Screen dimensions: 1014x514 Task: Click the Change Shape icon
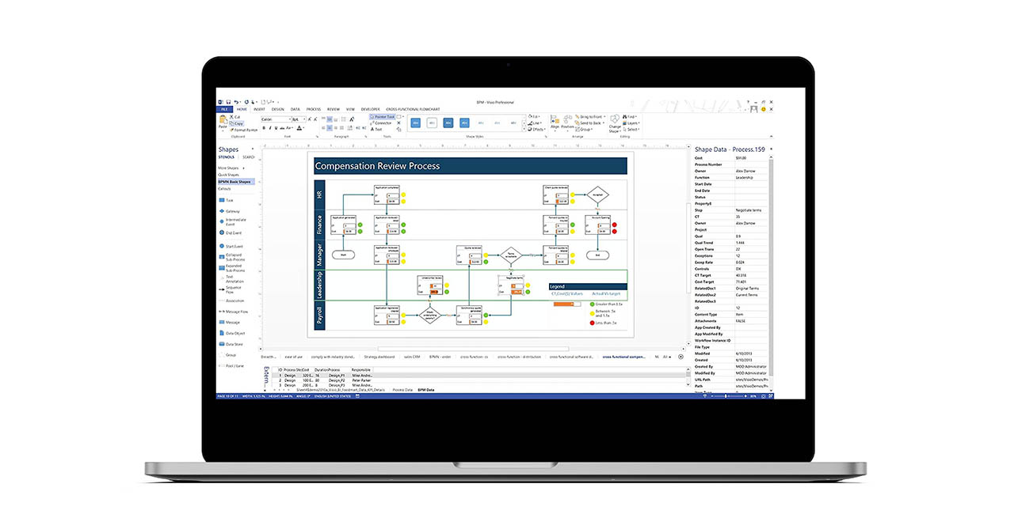coord(615,123)
